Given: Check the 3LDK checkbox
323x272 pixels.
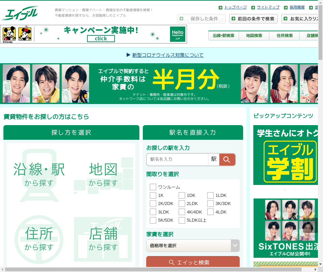Looking at the screenshot, I should pos(153,212).
